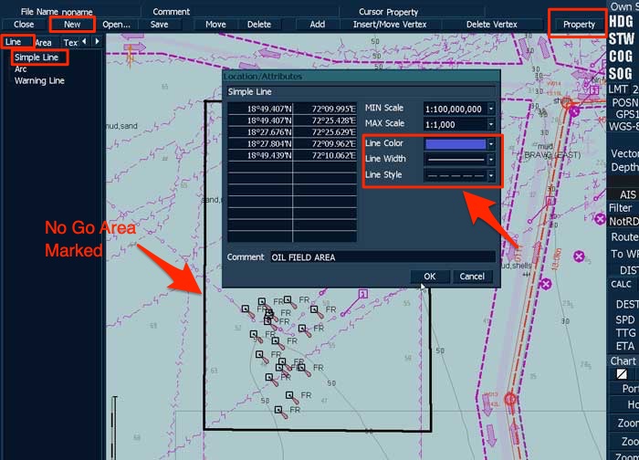Select Simple Line from the list
This screenshot has width=639, height=460.
[37, 57]
